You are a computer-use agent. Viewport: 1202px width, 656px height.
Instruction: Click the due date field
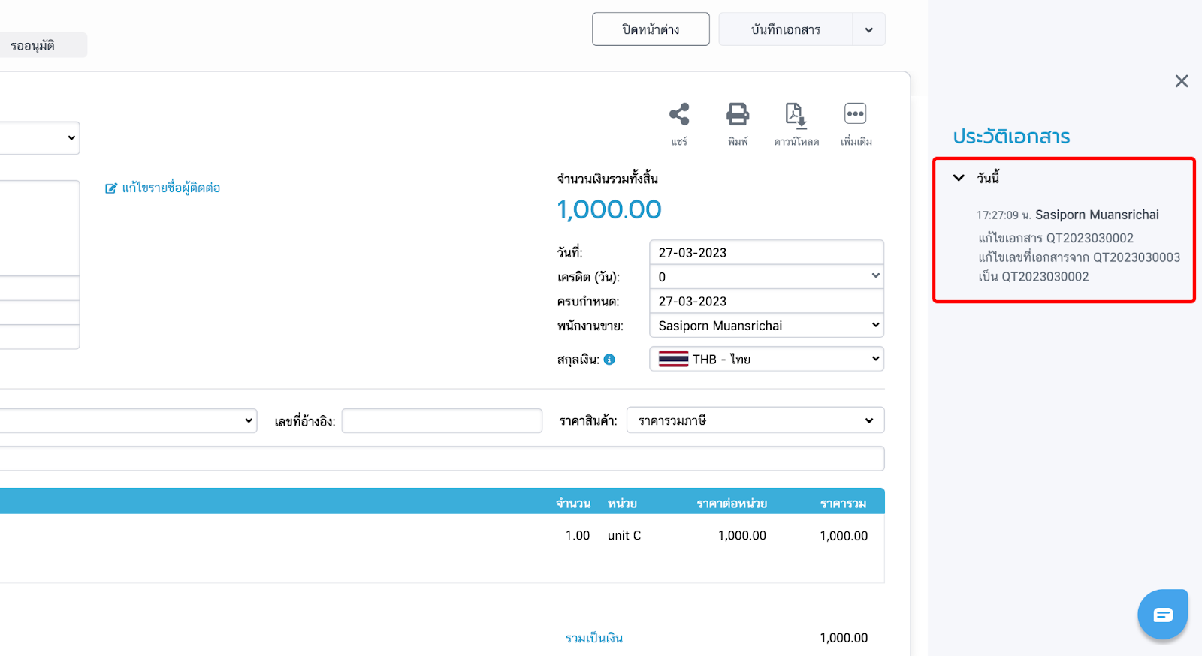click(x=766, y=302)
